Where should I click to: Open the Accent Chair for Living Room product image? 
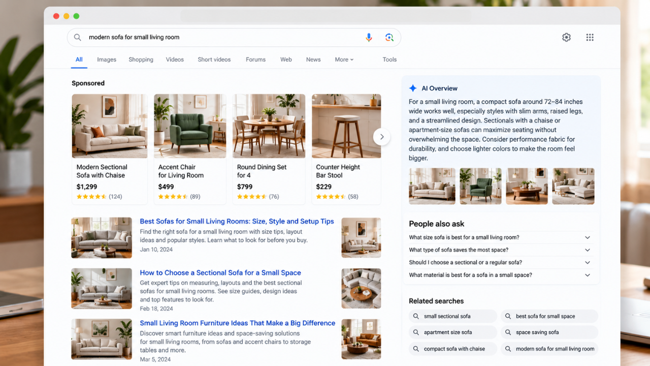[x=190, y=126]
